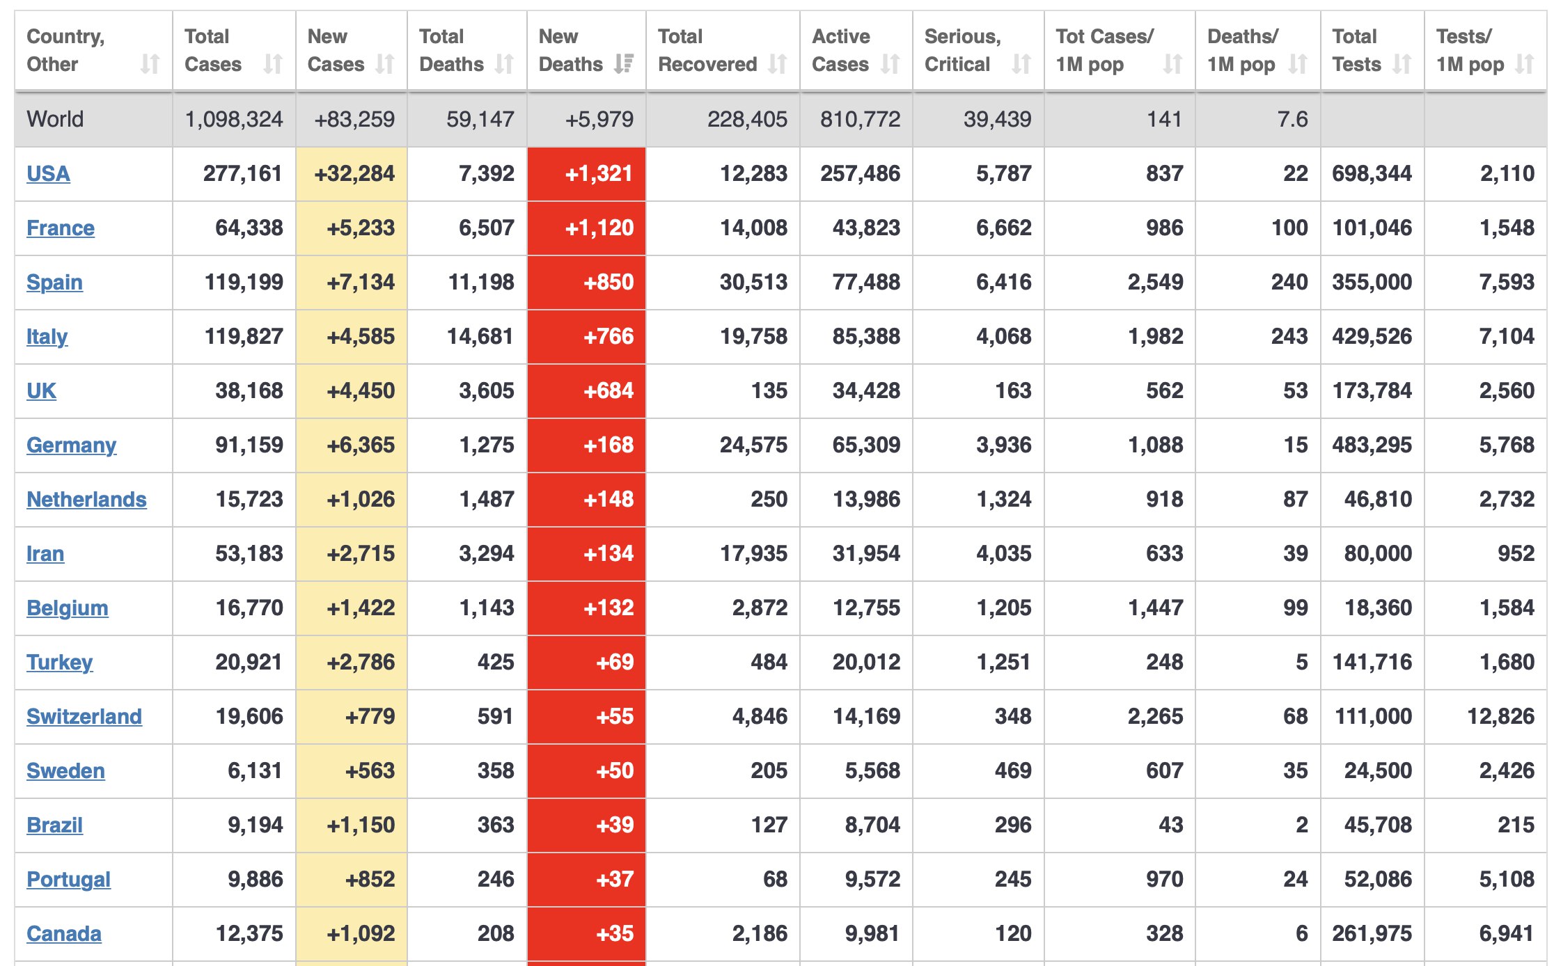
Task: Open the USA country link
Action: click(48, 173)
